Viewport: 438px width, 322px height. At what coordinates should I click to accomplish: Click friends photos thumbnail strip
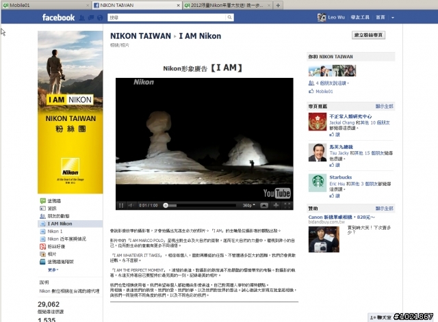(x=332, y=70)
